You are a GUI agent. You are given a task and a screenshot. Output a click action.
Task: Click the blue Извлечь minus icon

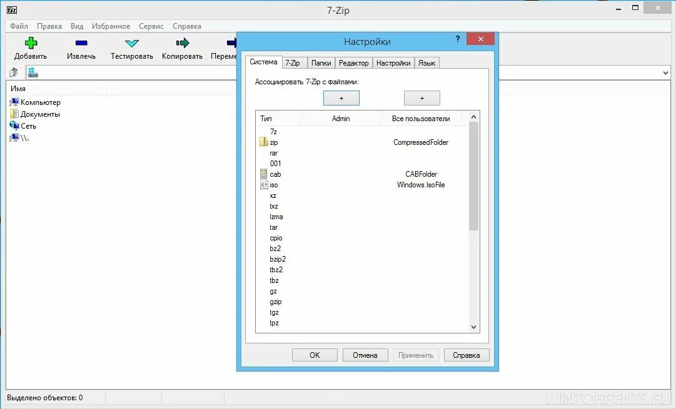tap(81, 42)
